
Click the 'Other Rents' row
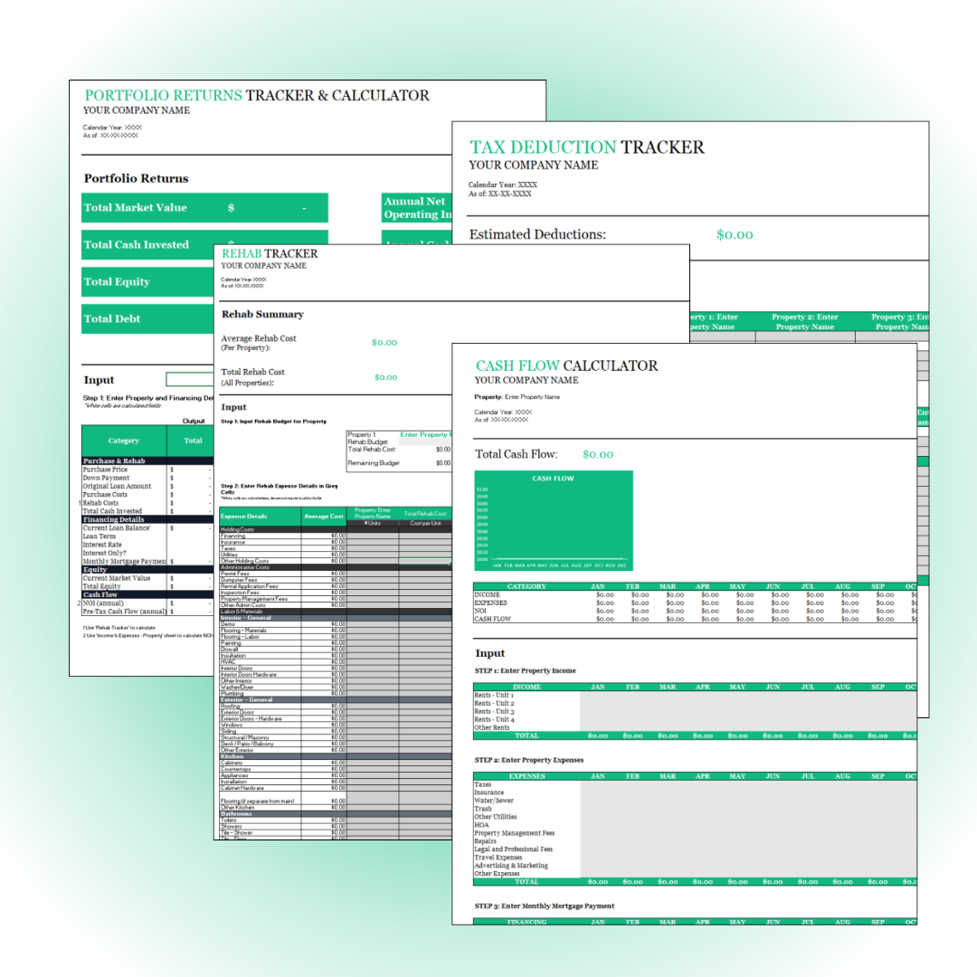[x=695, y=727]
